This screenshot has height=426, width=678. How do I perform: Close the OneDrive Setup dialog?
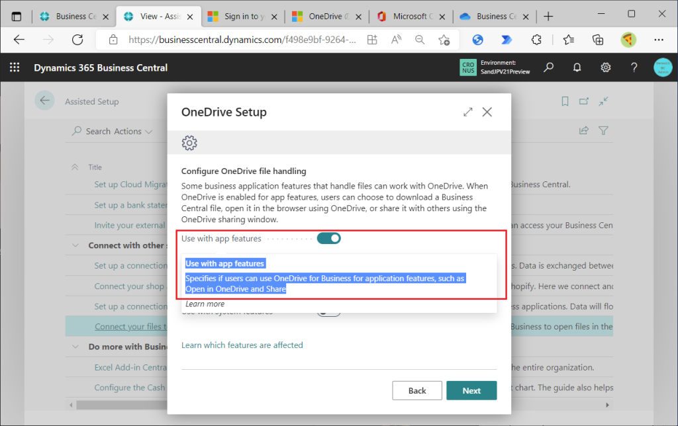(x=487, y=112)
